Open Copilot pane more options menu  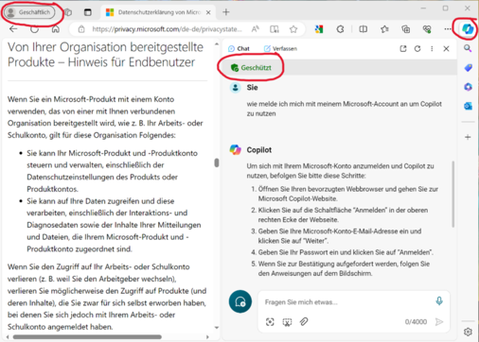tap(432, 48)
